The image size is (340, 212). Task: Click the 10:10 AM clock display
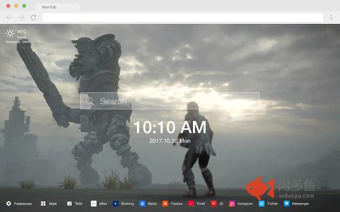(169, 127)
